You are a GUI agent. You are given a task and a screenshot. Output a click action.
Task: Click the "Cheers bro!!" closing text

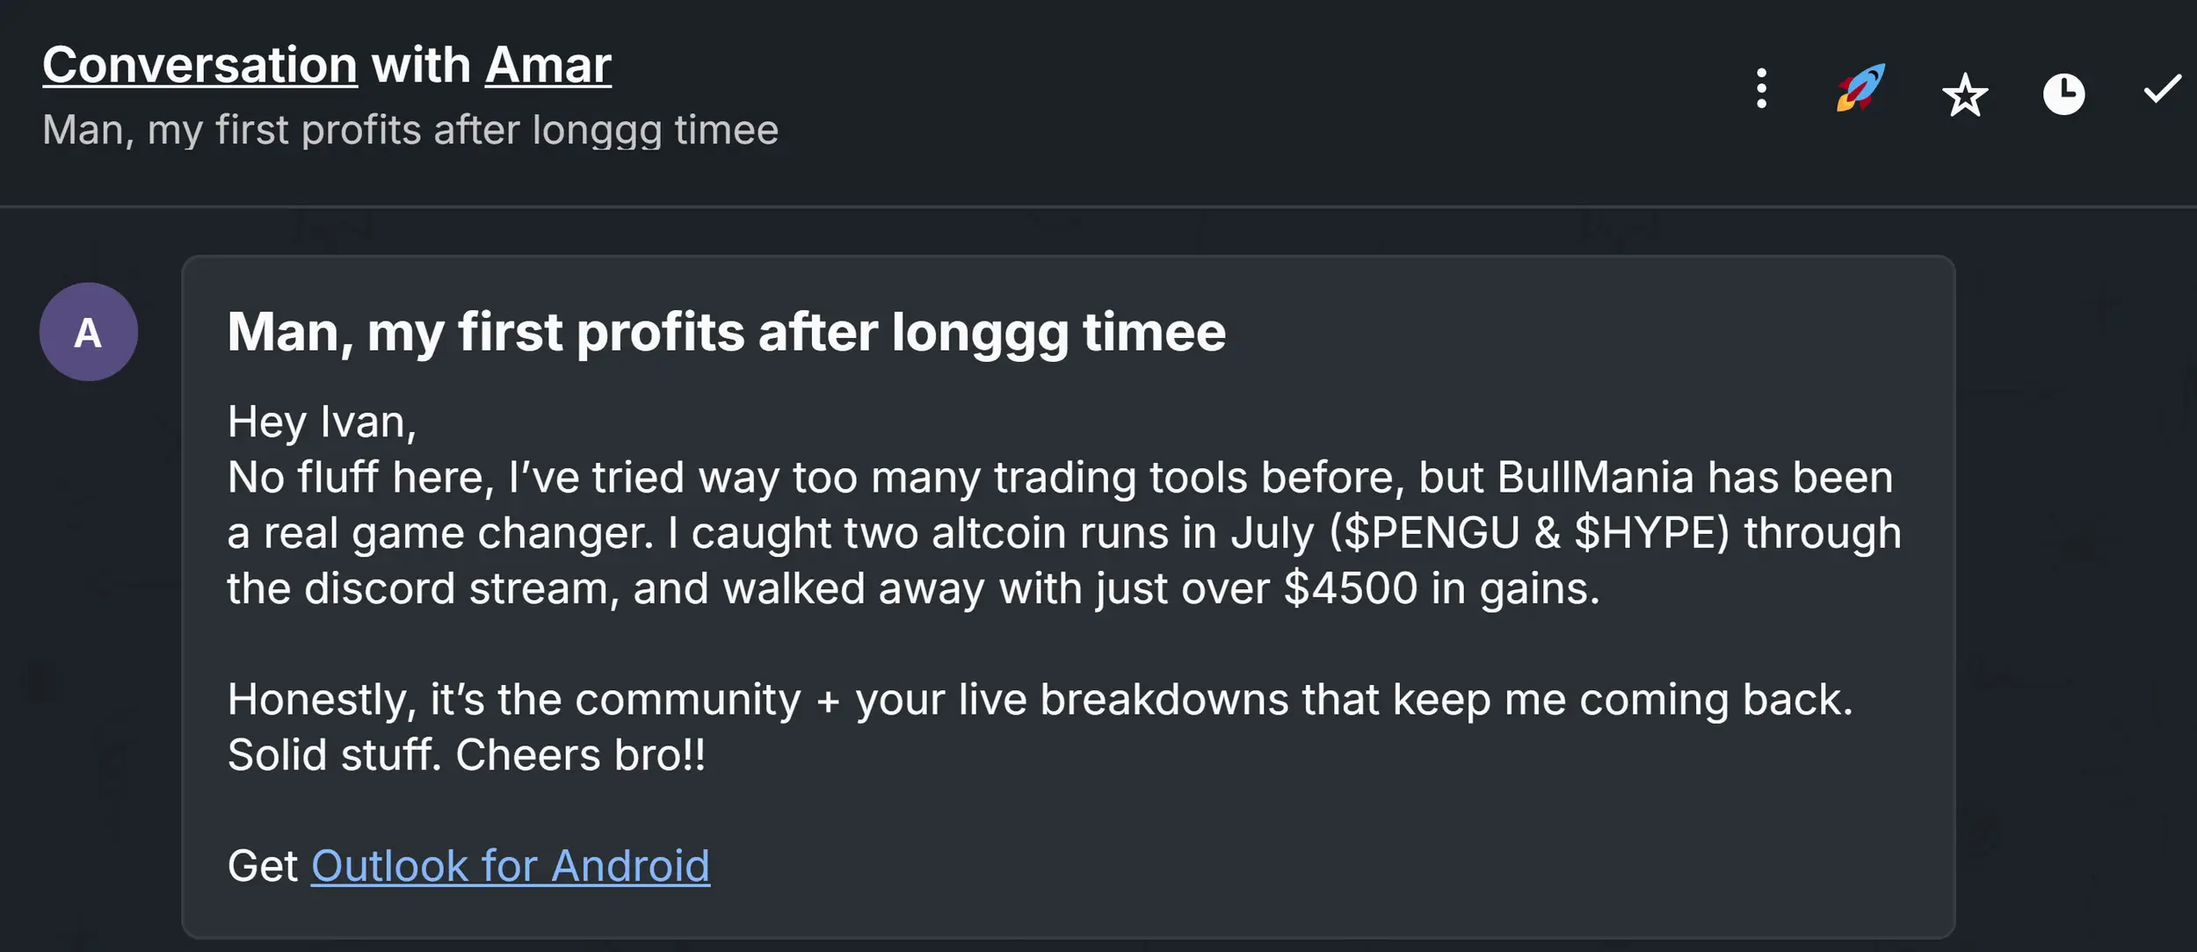580,755
